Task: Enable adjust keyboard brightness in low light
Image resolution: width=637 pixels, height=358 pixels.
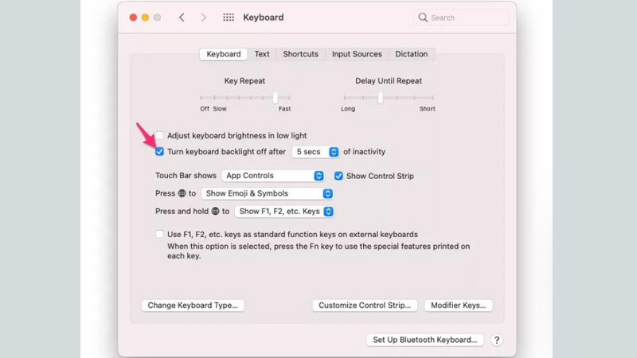Action: [x=160, y=136]
